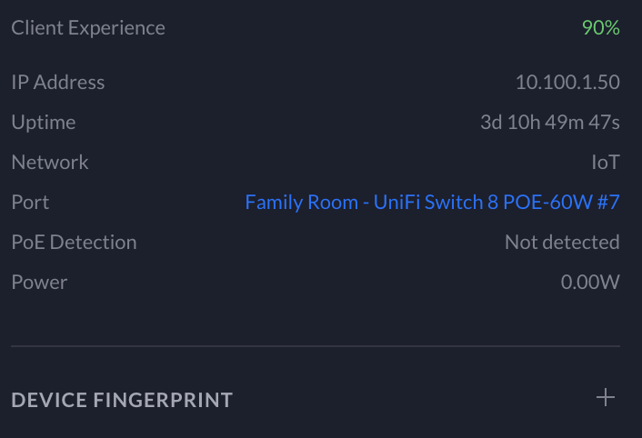Select the IoT network value
Image resolution: width=642 pixels, height=438 pixels.
(x=606, y=162)
